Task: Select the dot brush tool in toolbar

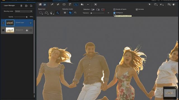Action: click(x=88, y=4)
